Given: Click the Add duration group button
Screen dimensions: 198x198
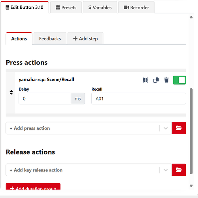Looking at the screenshot, I should 33,187.
